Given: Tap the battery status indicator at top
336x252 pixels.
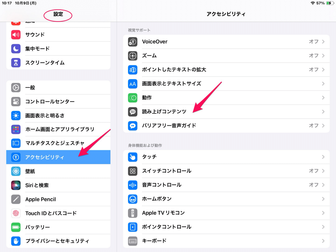Looking at the screenshot, I should [330, 3].
